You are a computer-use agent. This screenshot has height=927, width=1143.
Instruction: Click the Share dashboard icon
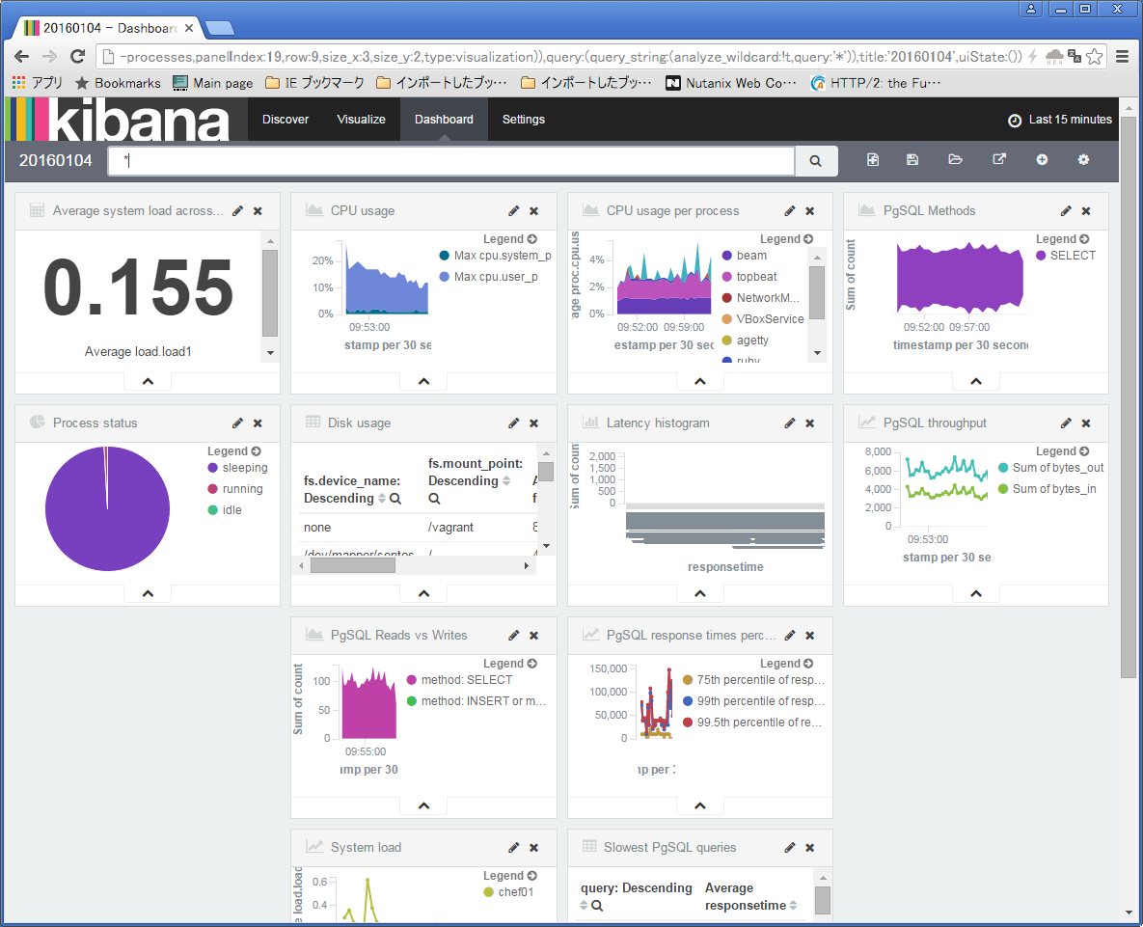click(x=999, y=159)
